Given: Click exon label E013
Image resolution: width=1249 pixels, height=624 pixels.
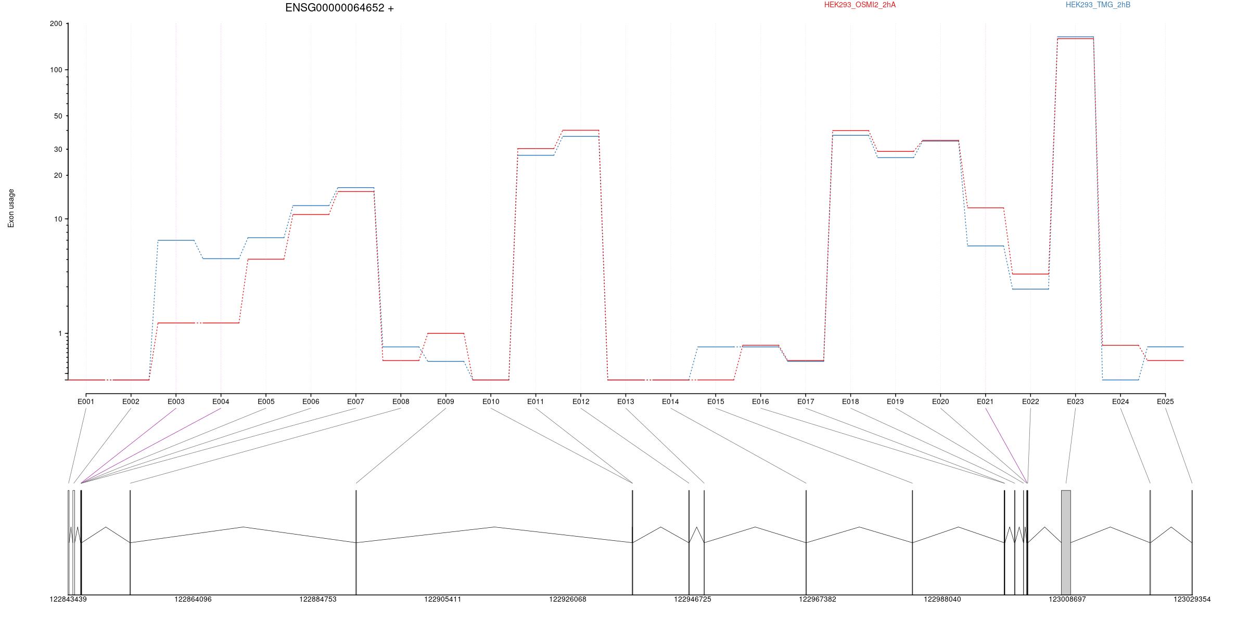Looking at the screenshot, I should pyautogui.click(x=626, y=401).
